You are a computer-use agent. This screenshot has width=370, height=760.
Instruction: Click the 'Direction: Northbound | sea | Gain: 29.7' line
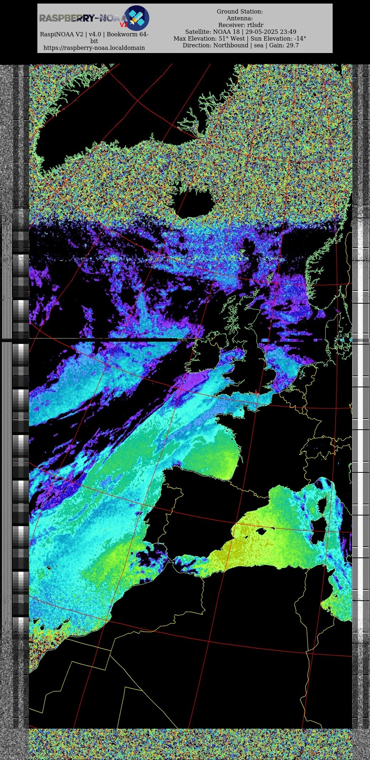tap(240, 46)
